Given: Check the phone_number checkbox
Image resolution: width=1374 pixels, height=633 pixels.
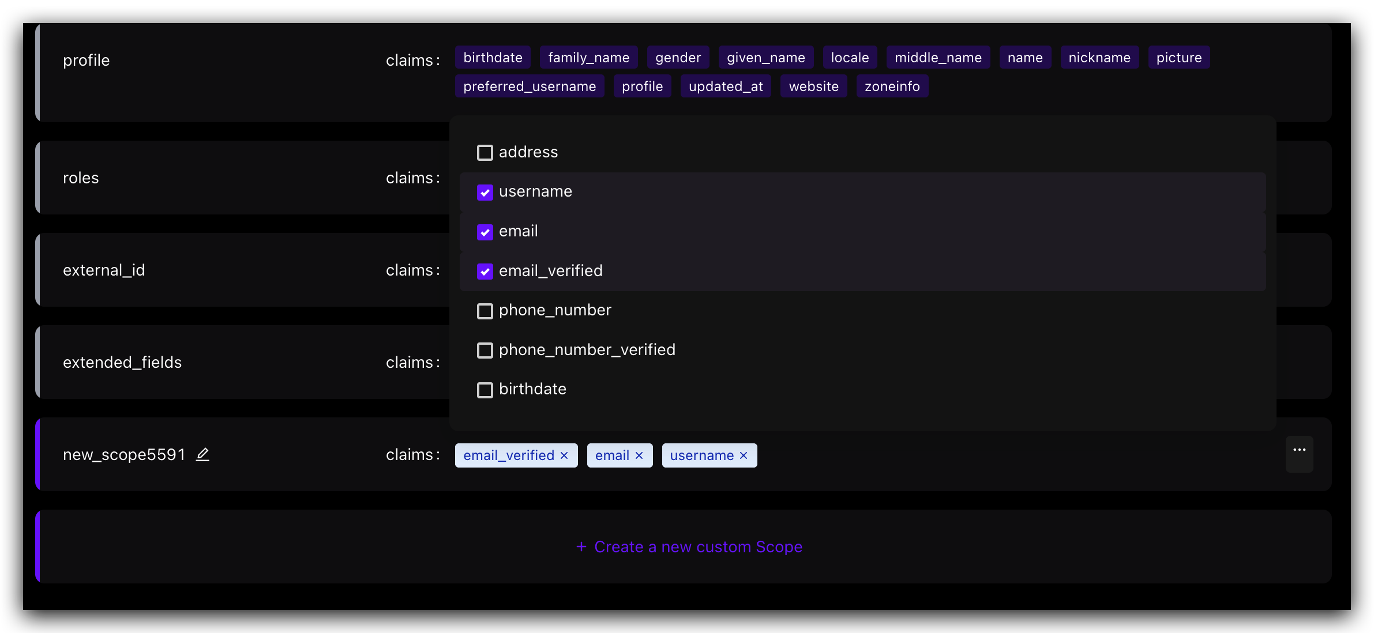Looking at the screenshot, I should [485, 311].
